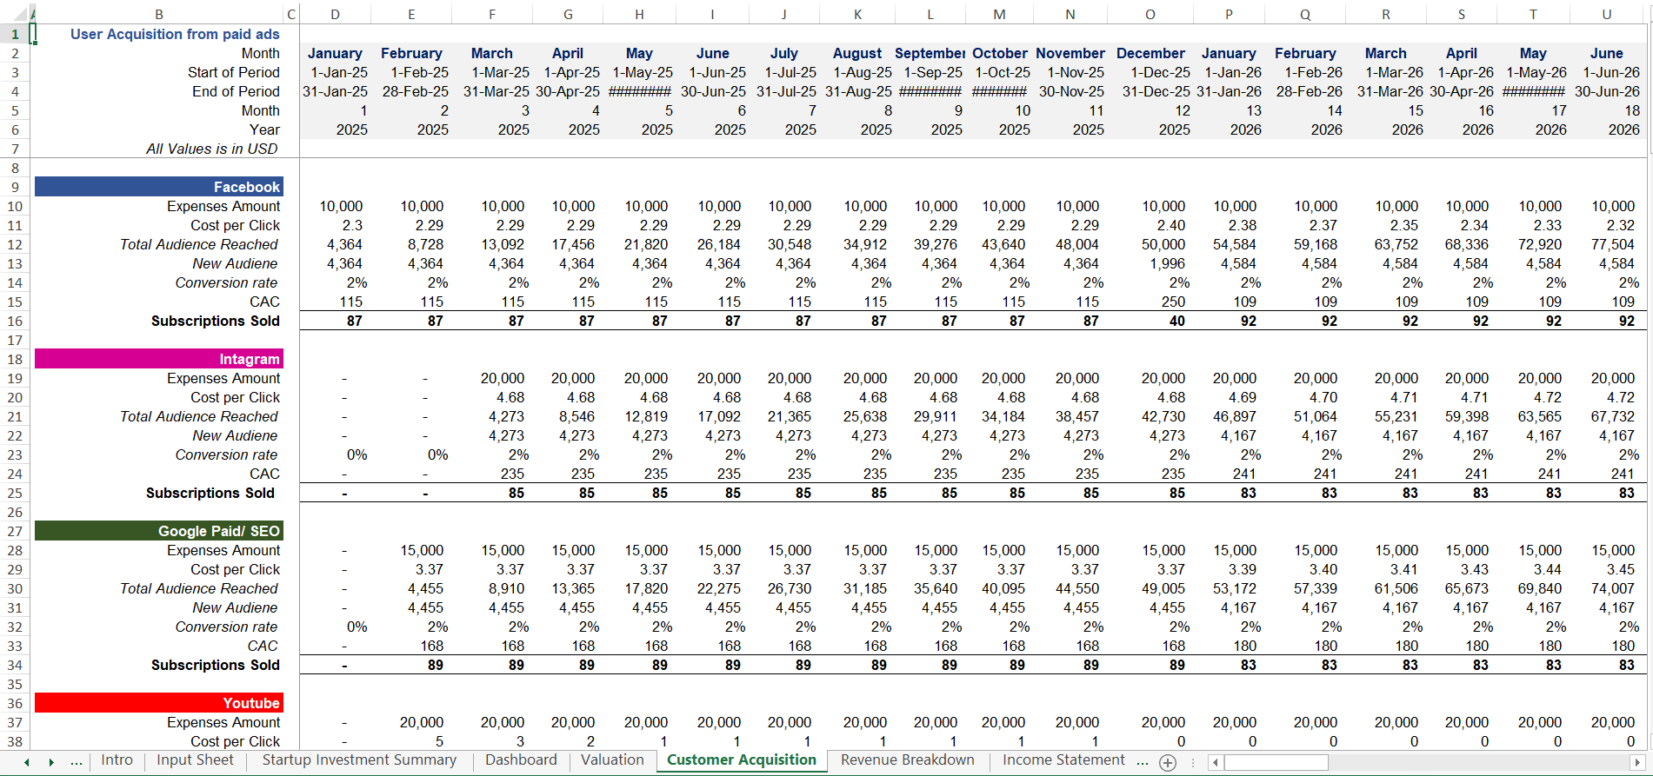The image size is (1653, 776).
Task: Open the Revenue Breakdown sheet
Action: 907,760
